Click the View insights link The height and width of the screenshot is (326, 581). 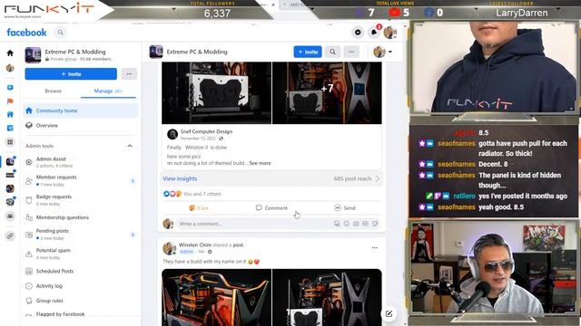(180, 178)
